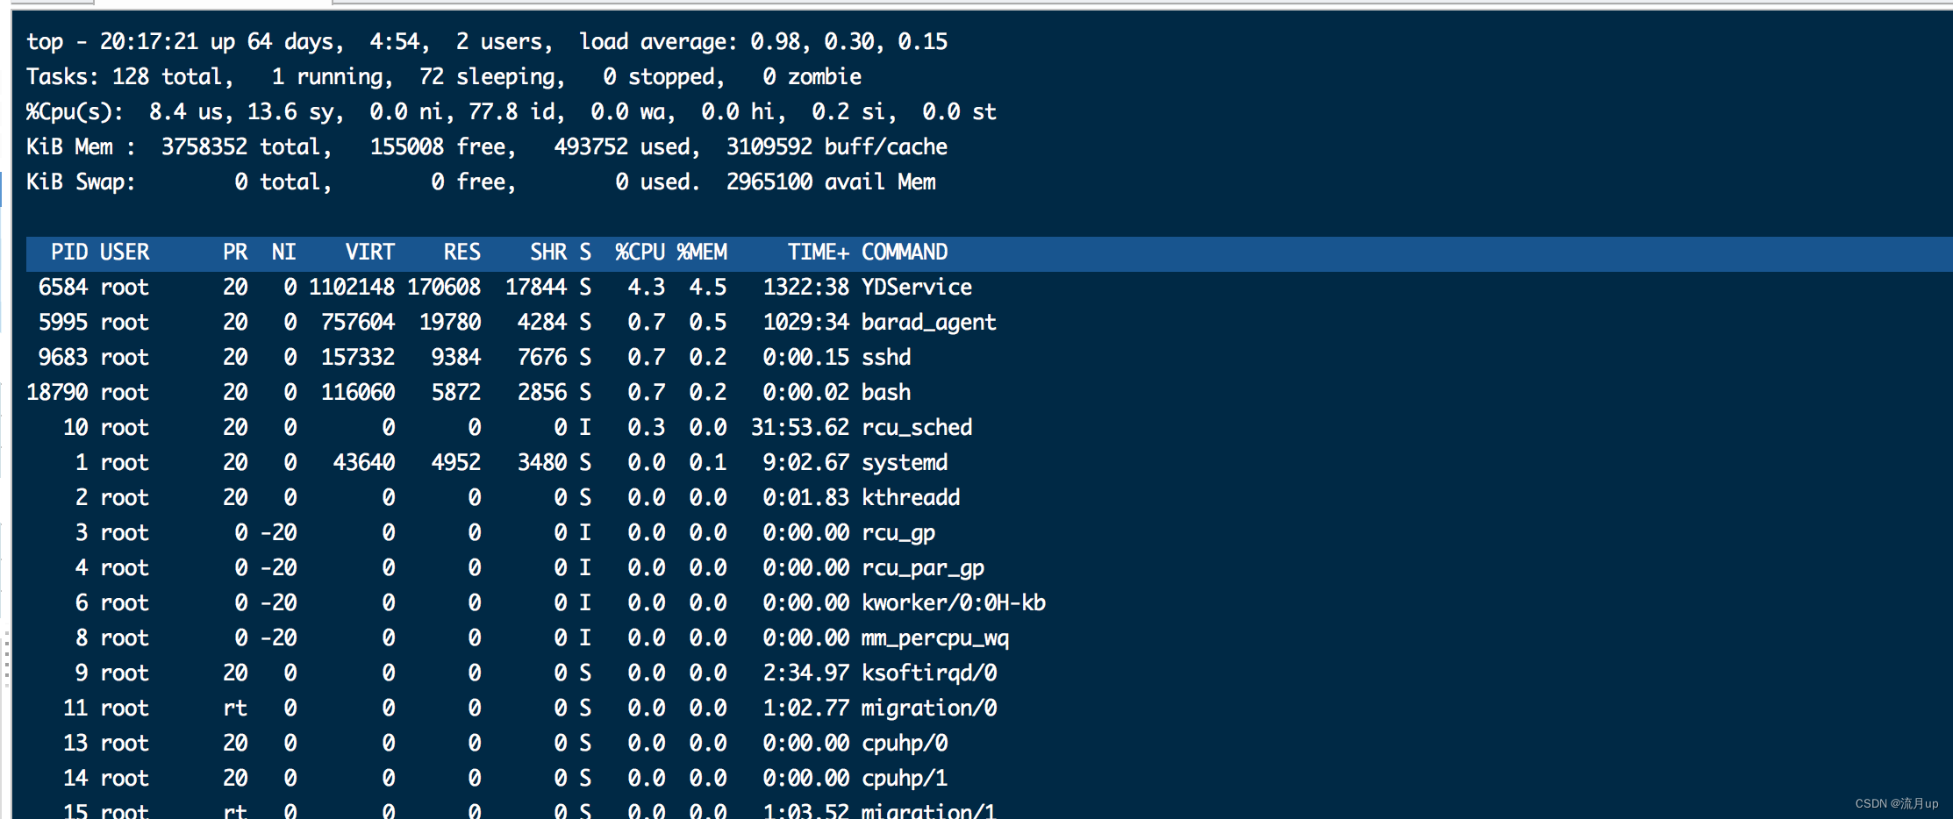Click the PID column header
This screenshot has height=819, width=1953.
tap(69, 253)
